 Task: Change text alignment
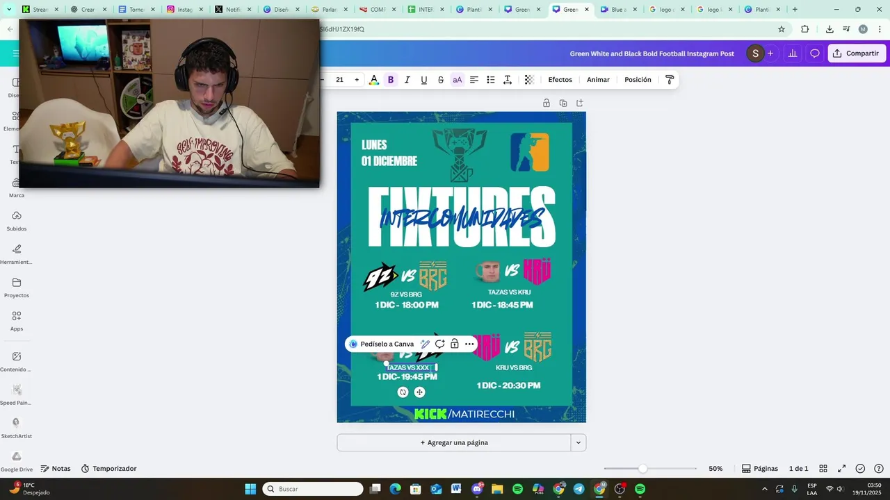(x=474, y=80)
